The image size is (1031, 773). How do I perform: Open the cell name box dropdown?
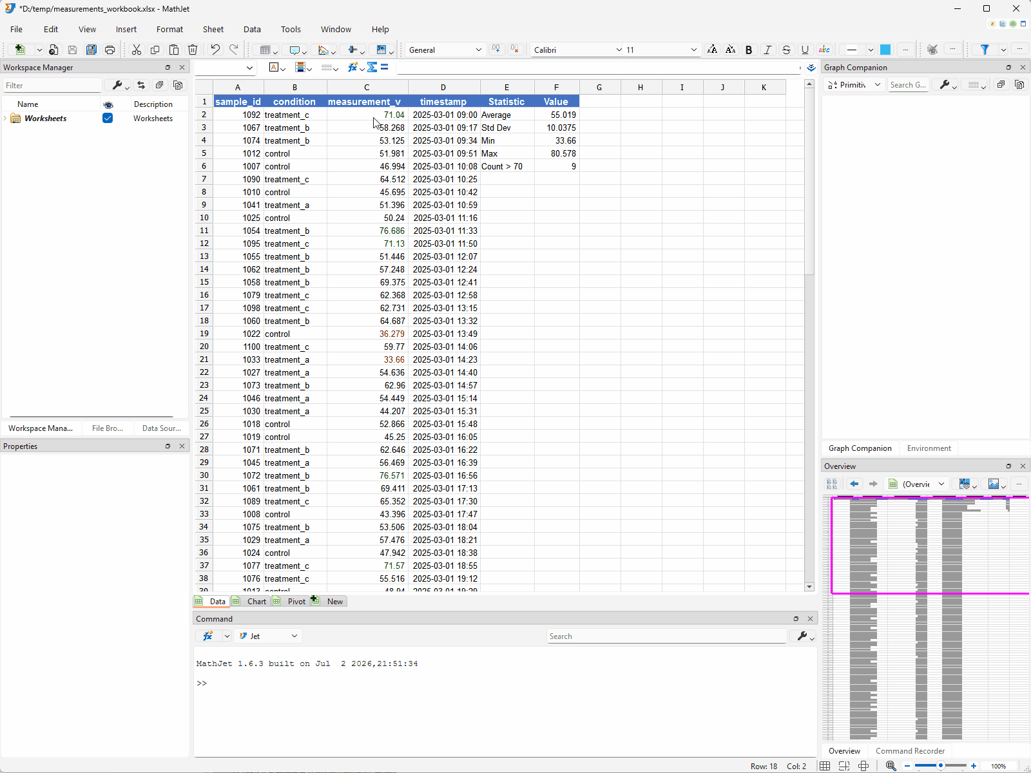249,68
